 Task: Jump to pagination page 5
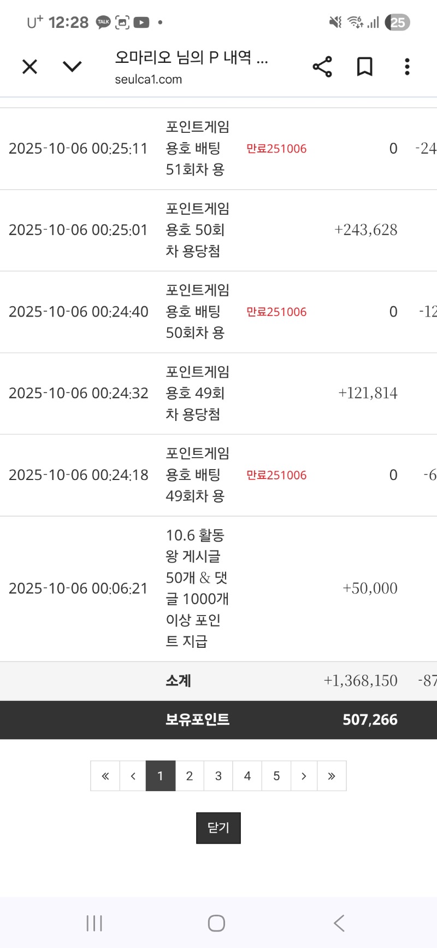[x=276, y=776]
